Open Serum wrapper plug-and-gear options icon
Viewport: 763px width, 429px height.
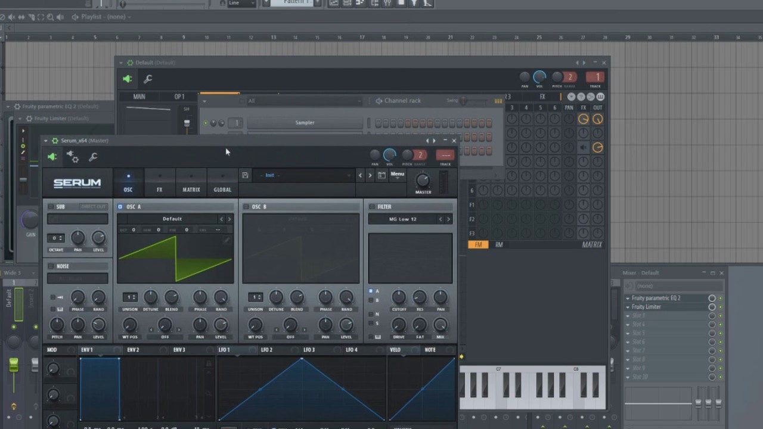tap(72, 157)
